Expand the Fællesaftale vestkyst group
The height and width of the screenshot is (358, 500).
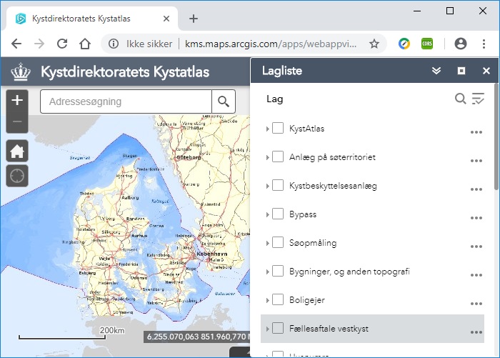tap(268, 329)
